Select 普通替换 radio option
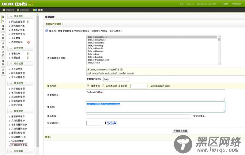Image resolution: width=245 pixels, height=155 pixels. (x=88, y=85)
